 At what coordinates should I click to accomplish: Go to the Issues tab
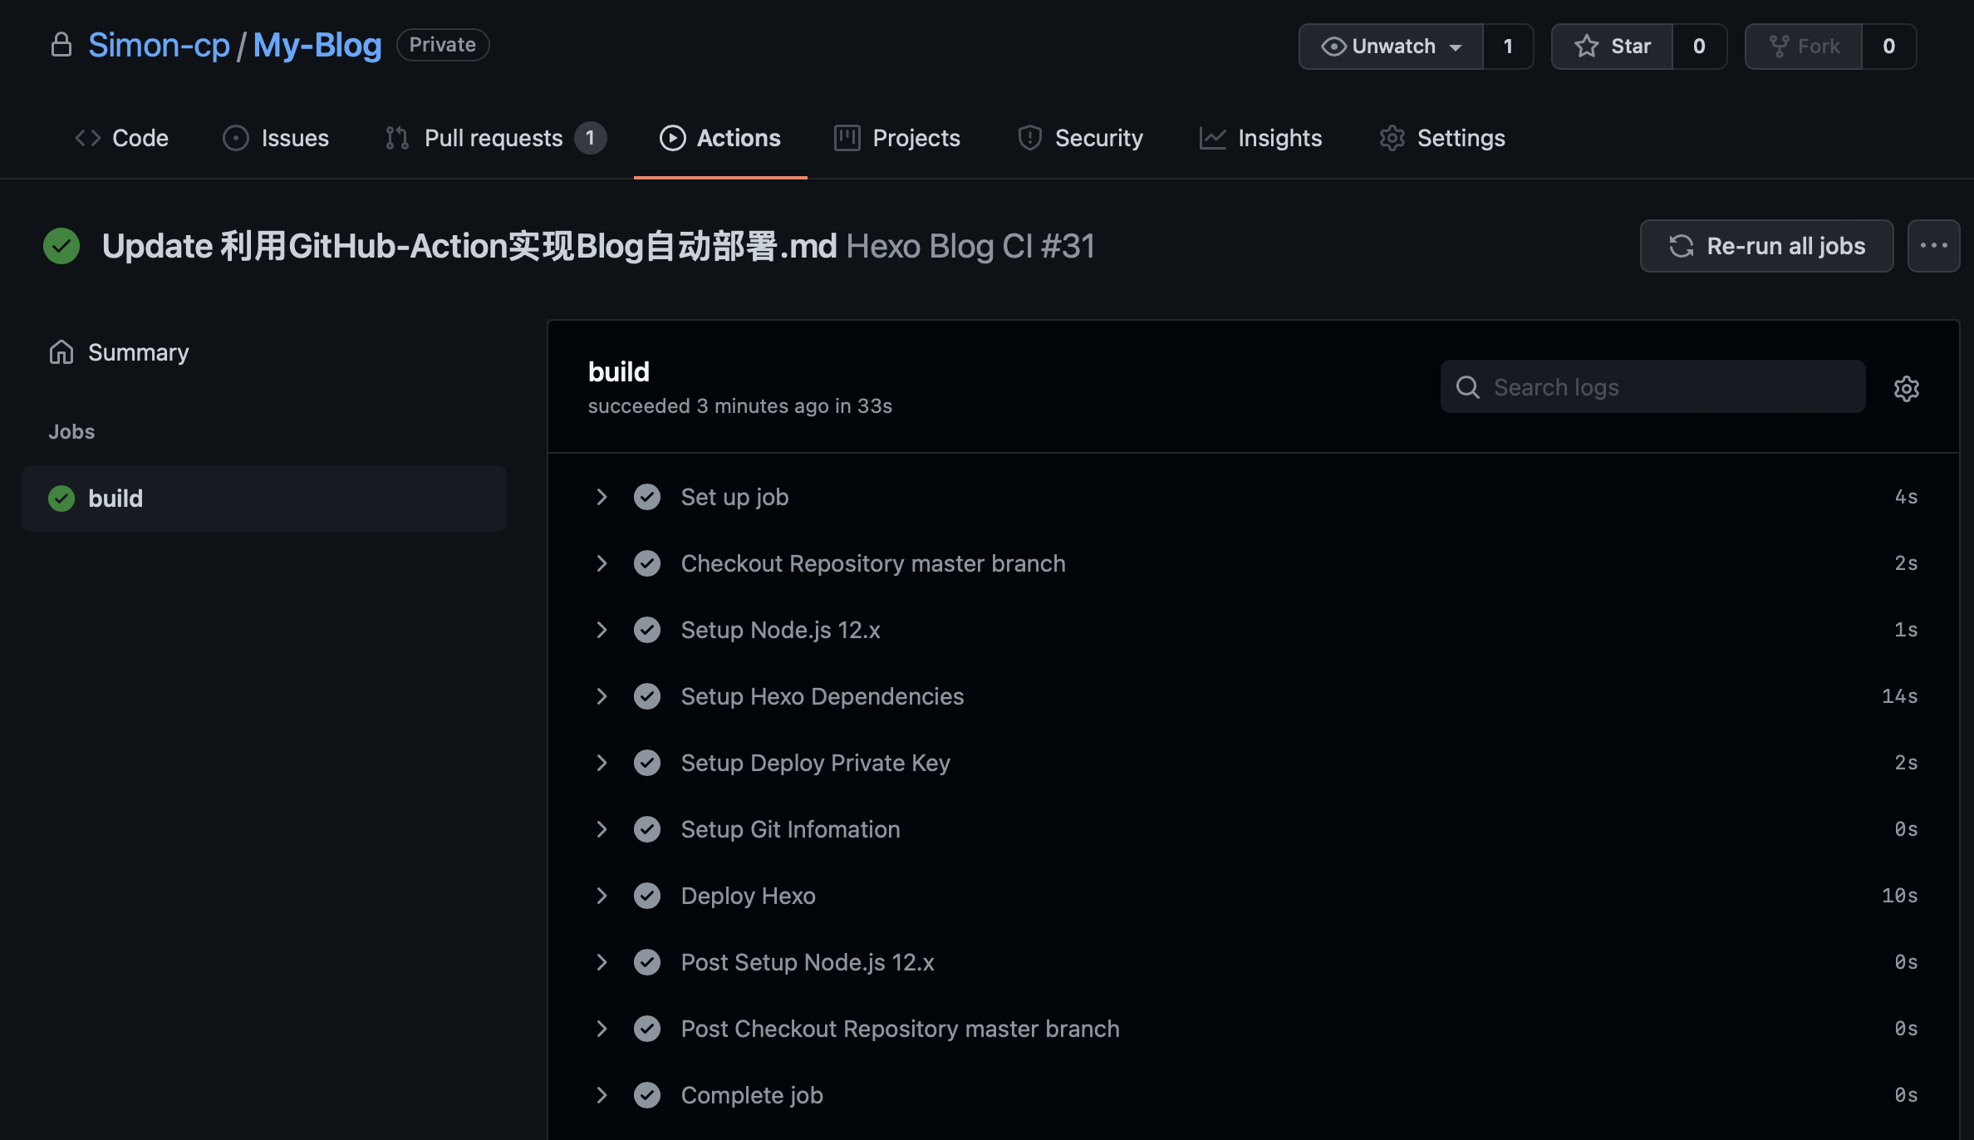pos(276,138)
